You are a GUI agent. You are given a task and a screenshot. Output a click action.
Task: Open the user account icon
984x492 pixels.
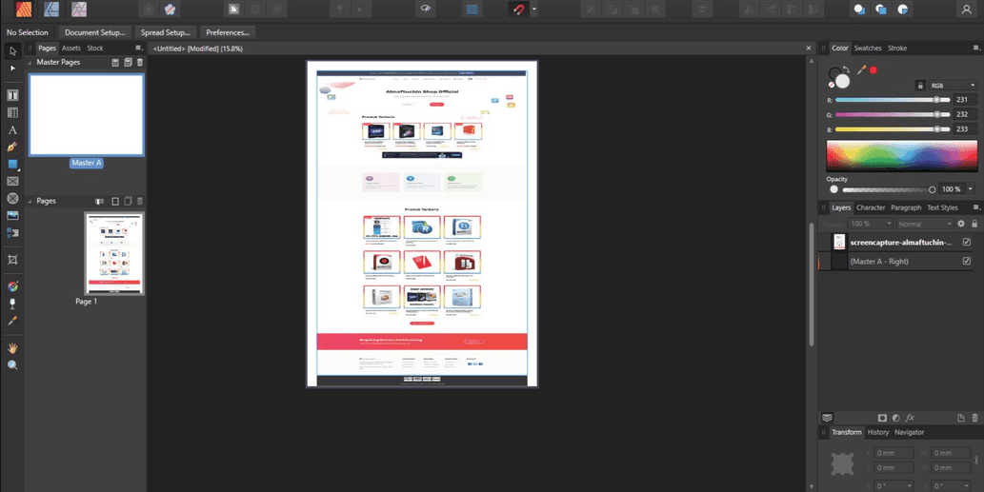tap(967, 10)
